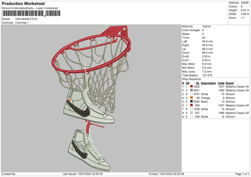Click the 'St.' column header
This screenshot has width=251, height=177.
pos(198,83)
